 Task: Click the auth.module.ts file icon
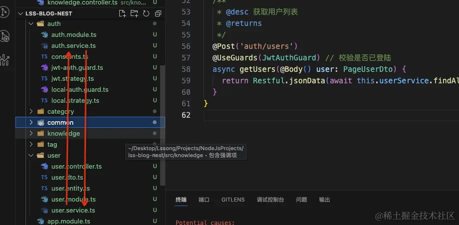(44, 35)
